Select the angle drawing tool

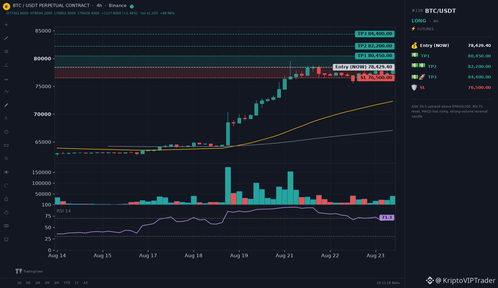tap(6, 65)
